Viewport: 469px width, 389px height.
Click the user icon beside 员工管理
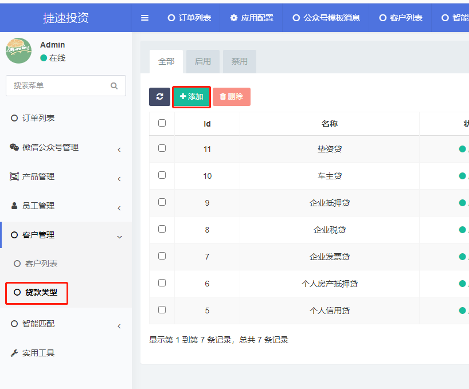pyautogui.click(x=14, y=206)
